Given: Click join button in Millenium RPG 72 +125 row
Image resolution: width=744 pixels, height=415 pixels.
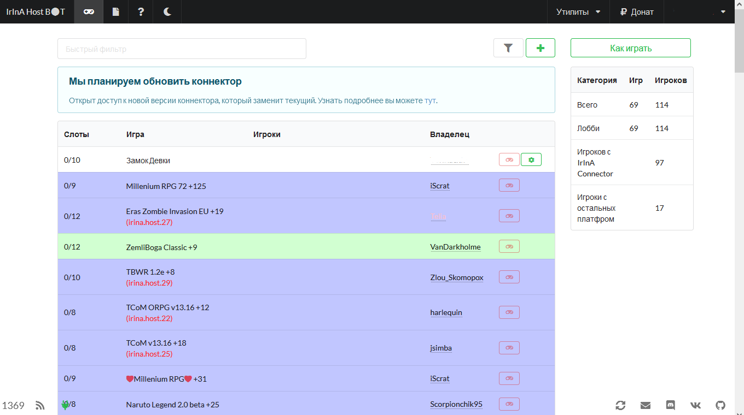Looking at the screenshot, I should tap(509, 185).
